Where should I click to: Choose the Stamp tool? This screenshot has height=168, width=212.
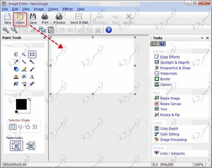pos(16,77)
